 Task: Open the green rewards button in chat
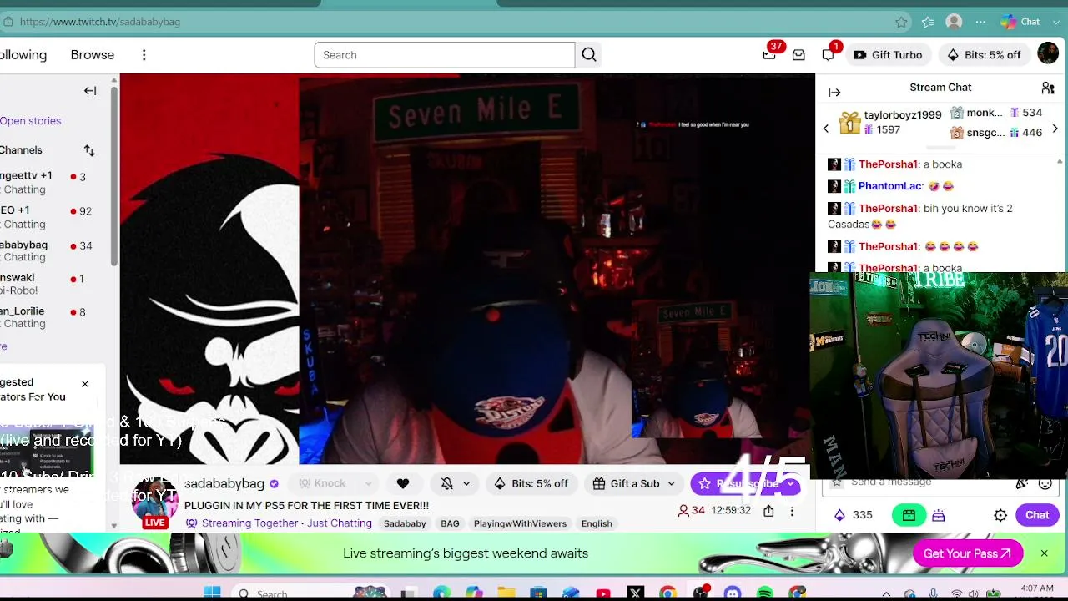pyautogui.click(x=909, y=515)
